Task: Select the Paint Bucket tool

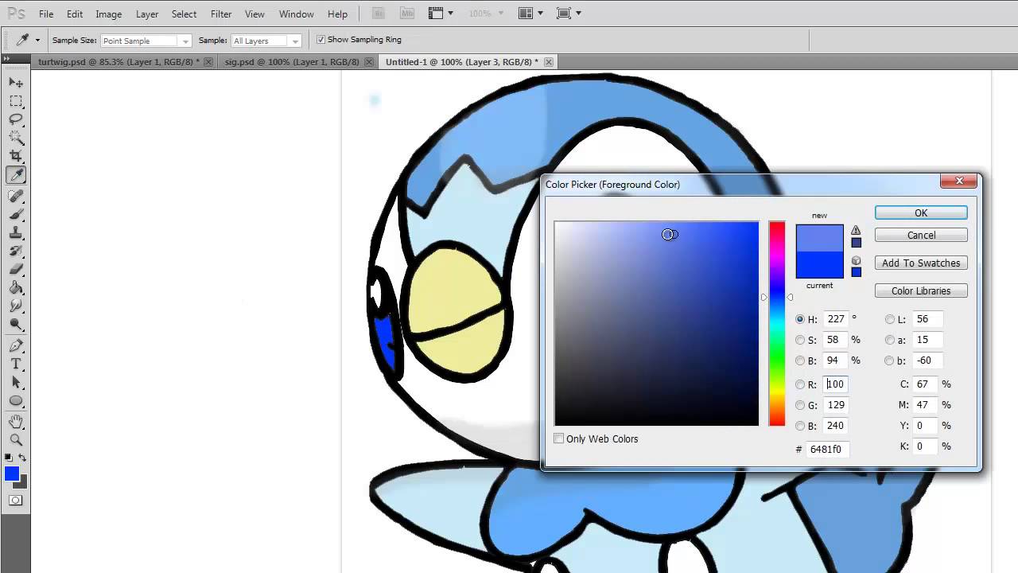Action: point(16,287)
